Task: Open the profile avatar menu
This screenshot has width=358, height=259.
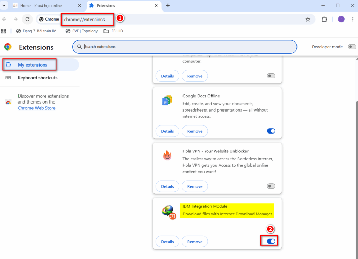Action: coord(341,19)
